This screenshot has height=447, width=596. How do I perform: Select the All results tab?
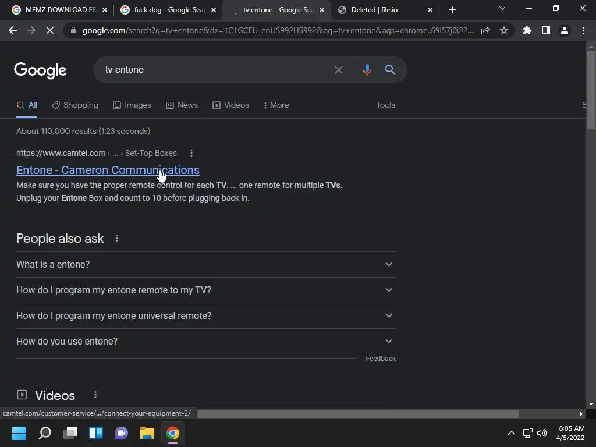click(x=27, y=105)
